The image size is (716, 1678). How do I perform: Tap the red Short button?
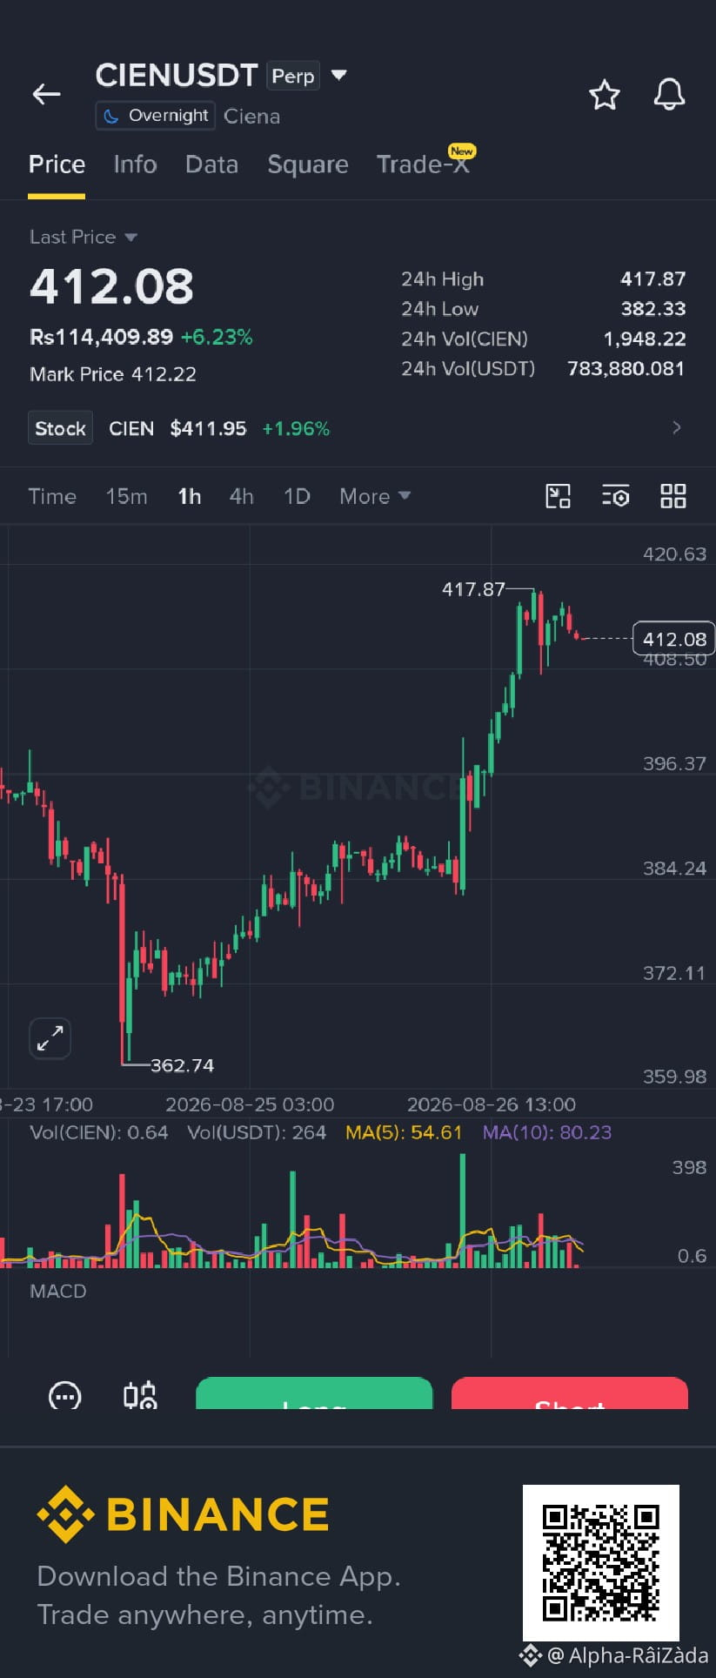tap(570, 1393)
